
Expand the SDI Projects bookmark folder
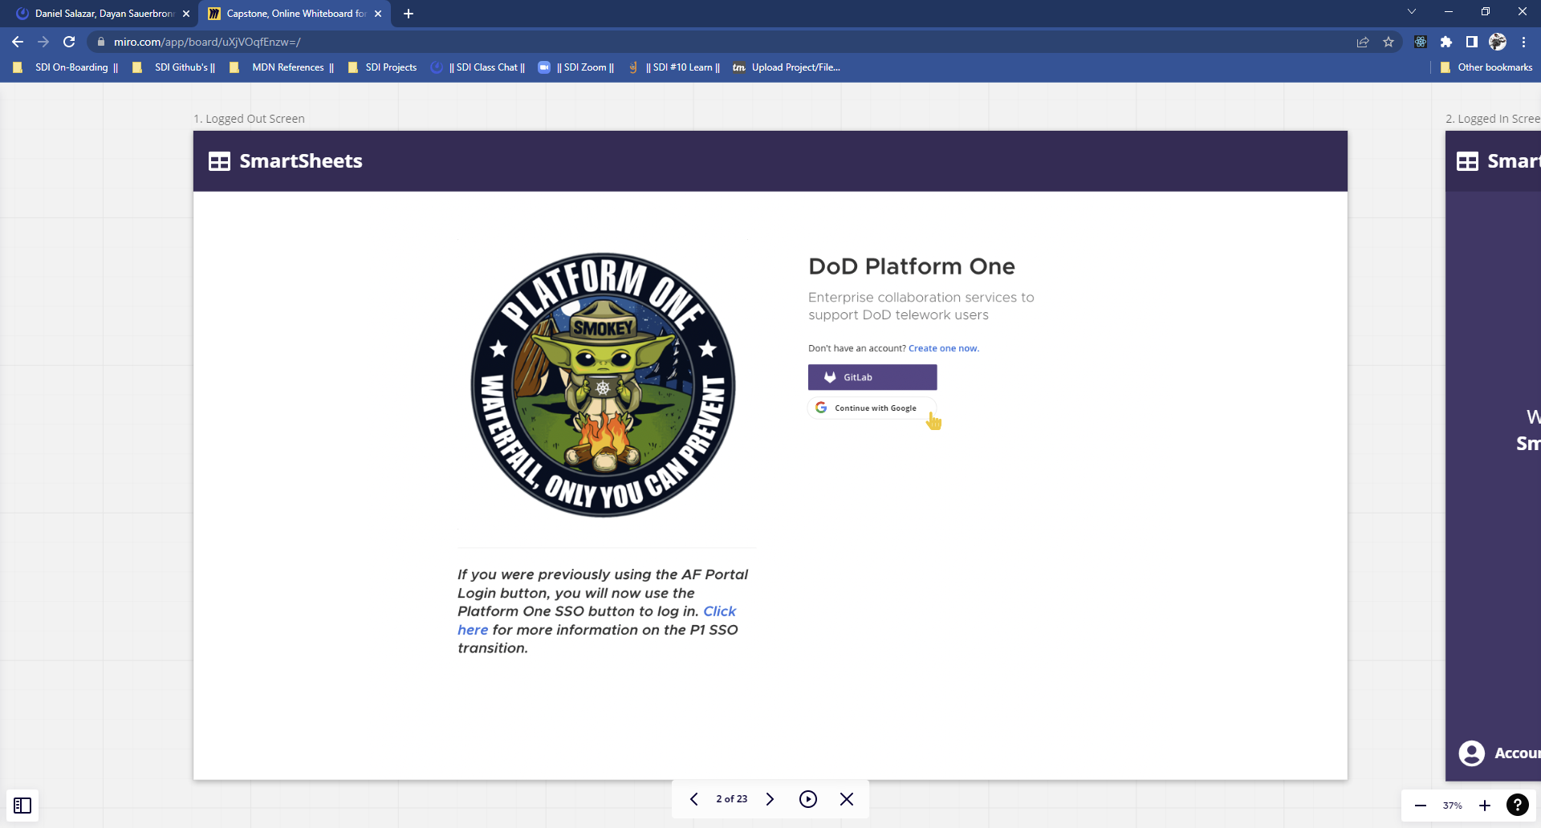(x=383, y=67)
